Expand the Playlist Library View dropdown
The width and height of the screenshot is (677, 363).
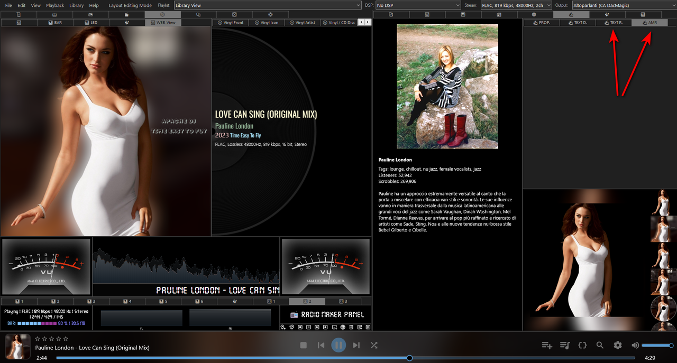click(267, 5)
